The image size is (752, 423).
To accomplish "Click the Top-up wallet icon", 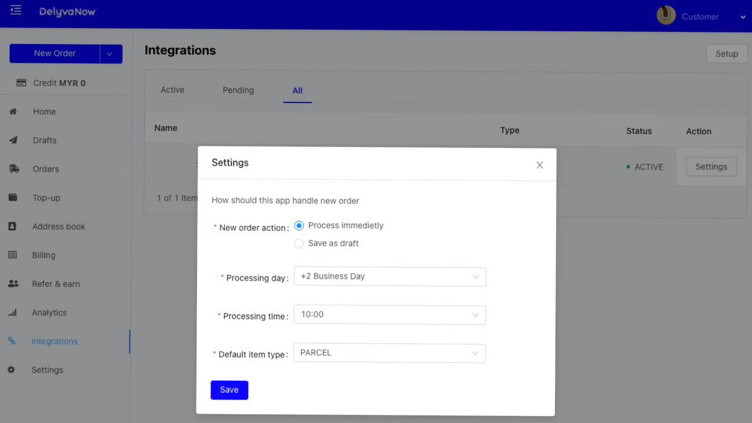I will coord(13,197).
